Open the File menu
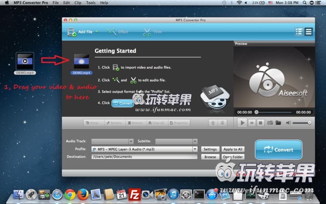Image resolution: width=326 pixels, height=204 pixels. pos(55,3)
